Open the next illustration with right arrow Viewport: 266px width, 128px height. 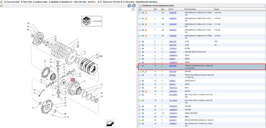(x=134, y=6)
